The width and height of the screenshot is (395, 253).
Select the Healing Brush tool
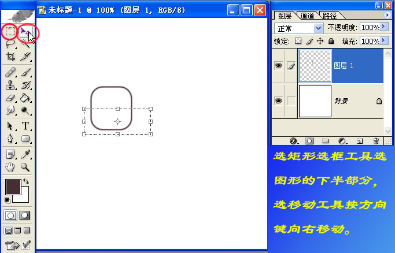(10, 73)
